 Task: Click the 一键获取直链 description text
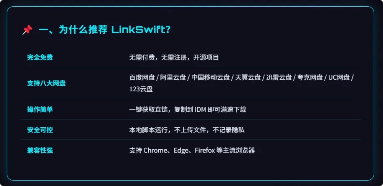[149, 109]
